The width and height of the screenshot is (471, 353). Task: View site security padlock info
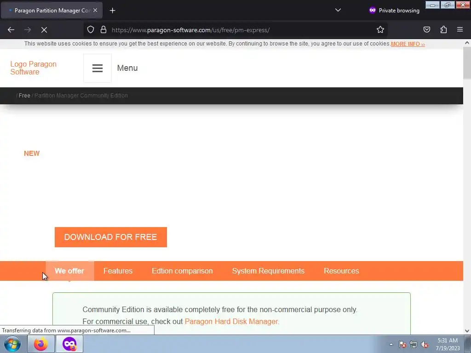(x=103, y=30)
